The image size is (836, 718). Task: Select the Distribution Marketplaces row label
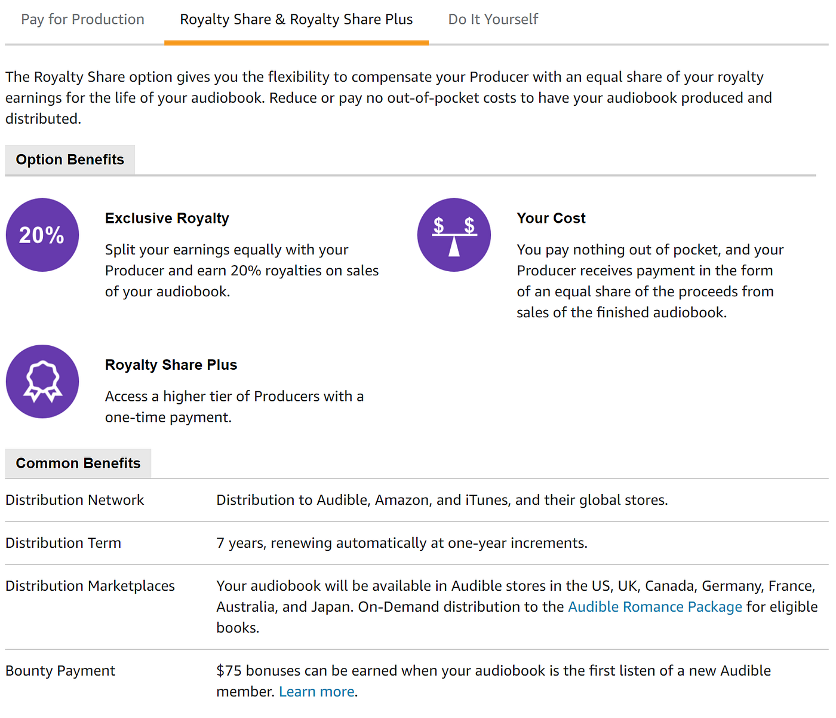click(x=90, y=586)
